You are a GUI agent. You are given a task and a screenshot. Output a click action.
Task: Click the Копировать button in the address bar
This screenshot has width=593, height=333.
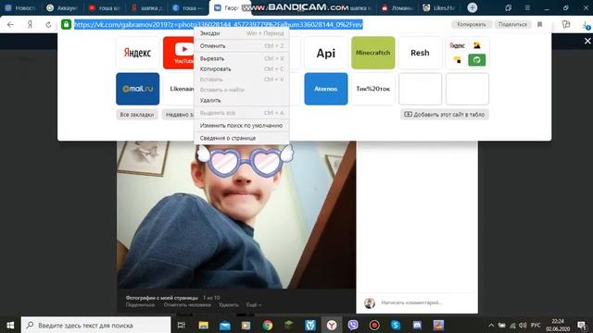(472, 25)
